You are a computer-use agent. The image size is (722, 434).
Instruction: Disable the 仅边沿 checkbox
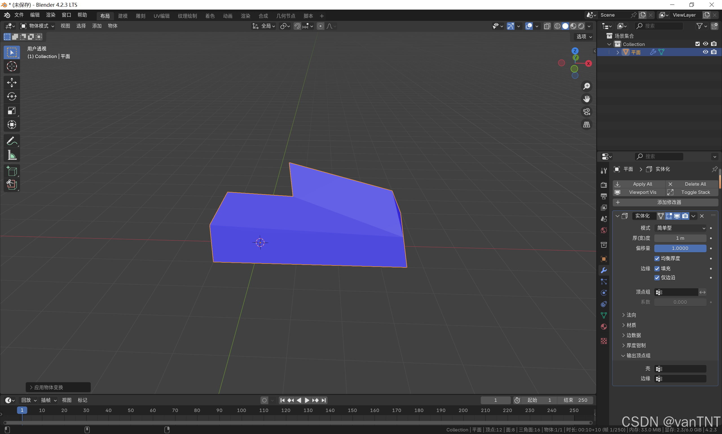pyautogui.click(x=657, y=278)
